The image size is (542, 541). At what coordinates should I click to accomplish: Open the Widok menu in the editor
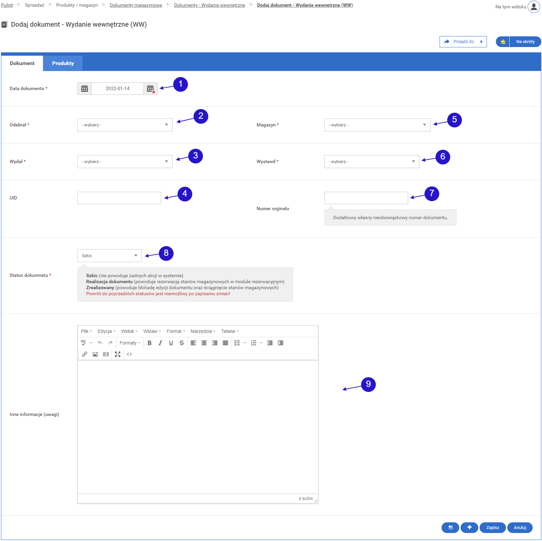click(x=129, y=331)
